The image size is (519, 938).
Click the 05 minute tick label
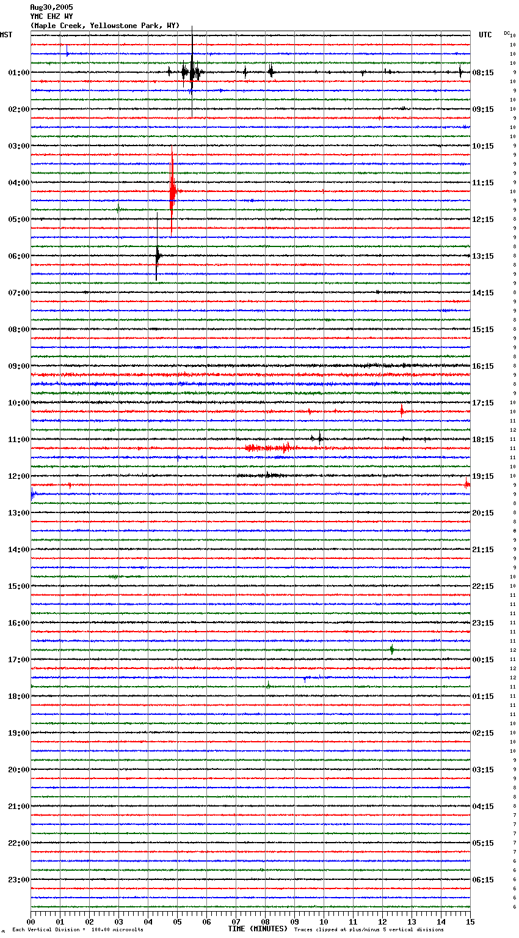(x=177, y=921)
